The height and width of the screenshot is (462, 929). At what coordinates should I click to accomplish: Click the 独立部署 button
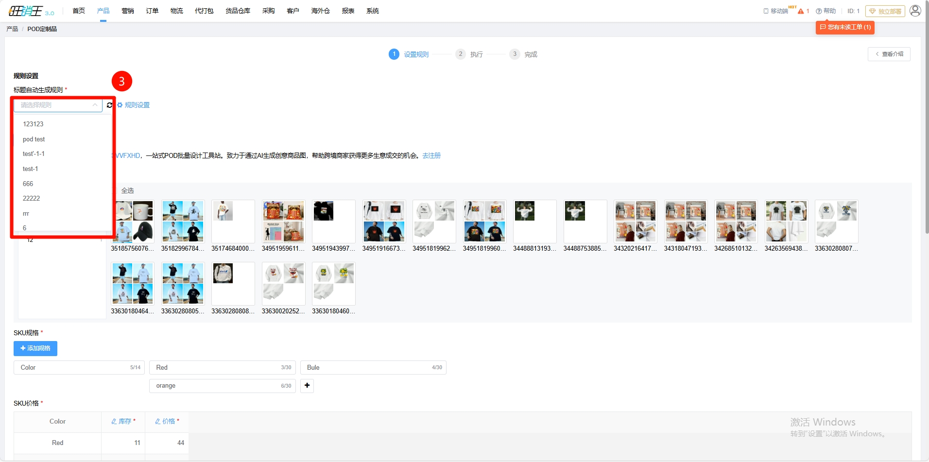(x=885, y=11)
